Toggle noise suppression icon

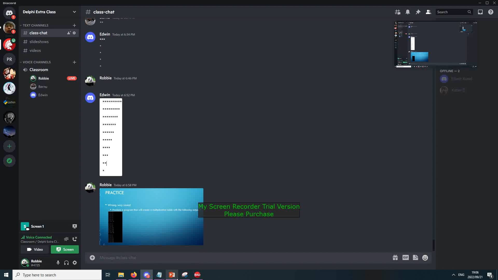coord(66,239)
